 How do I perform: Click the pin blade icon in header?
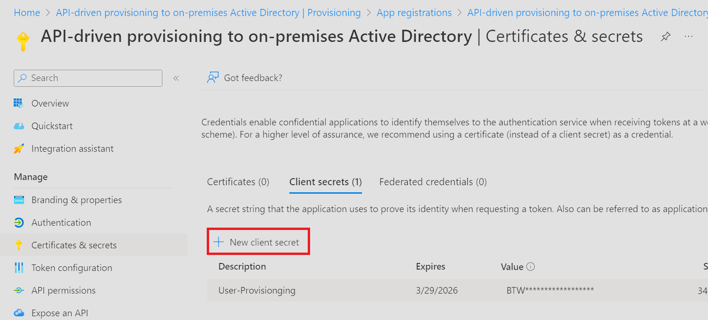point(666,37)
